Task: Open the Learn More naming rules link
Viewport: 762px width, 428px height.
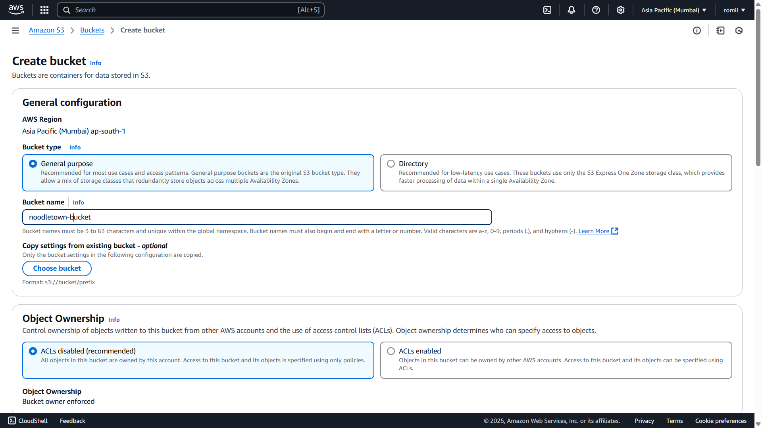Action: point(594,231)
